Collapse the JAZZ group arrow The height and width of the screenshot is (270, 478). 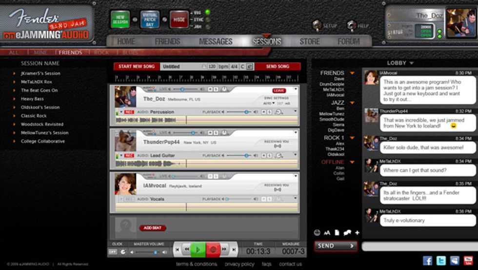352,103
